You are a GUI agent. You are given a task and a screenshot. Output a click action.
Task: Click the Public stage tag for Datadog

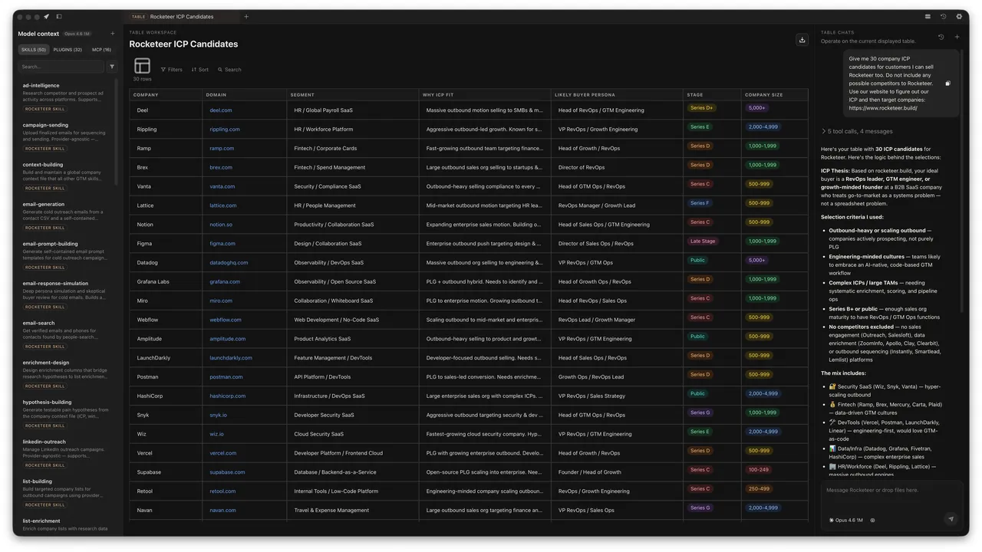coord(697,261)
